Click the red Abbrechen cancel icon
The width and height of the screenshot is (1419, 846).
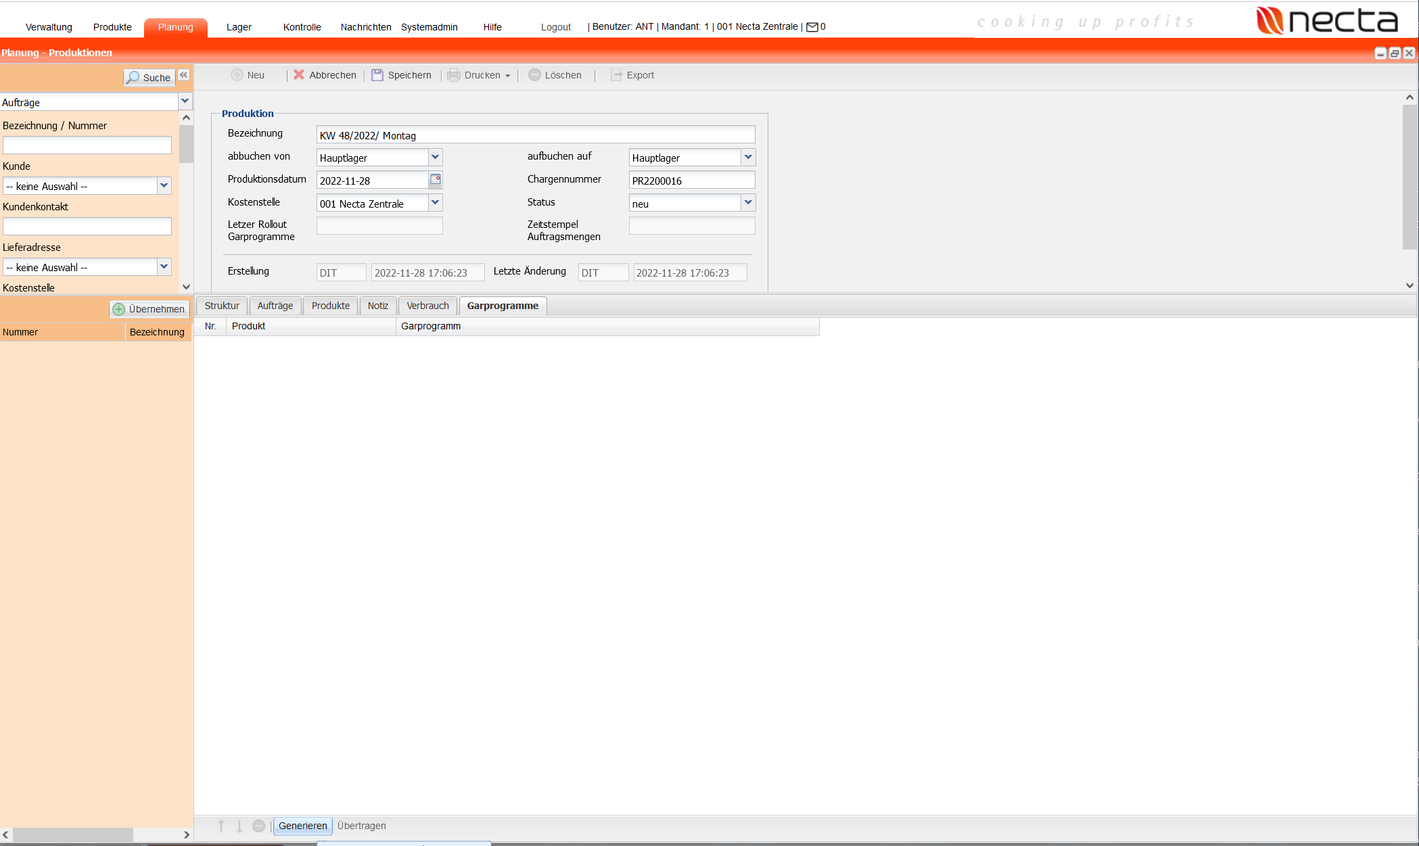pos(299,75)
